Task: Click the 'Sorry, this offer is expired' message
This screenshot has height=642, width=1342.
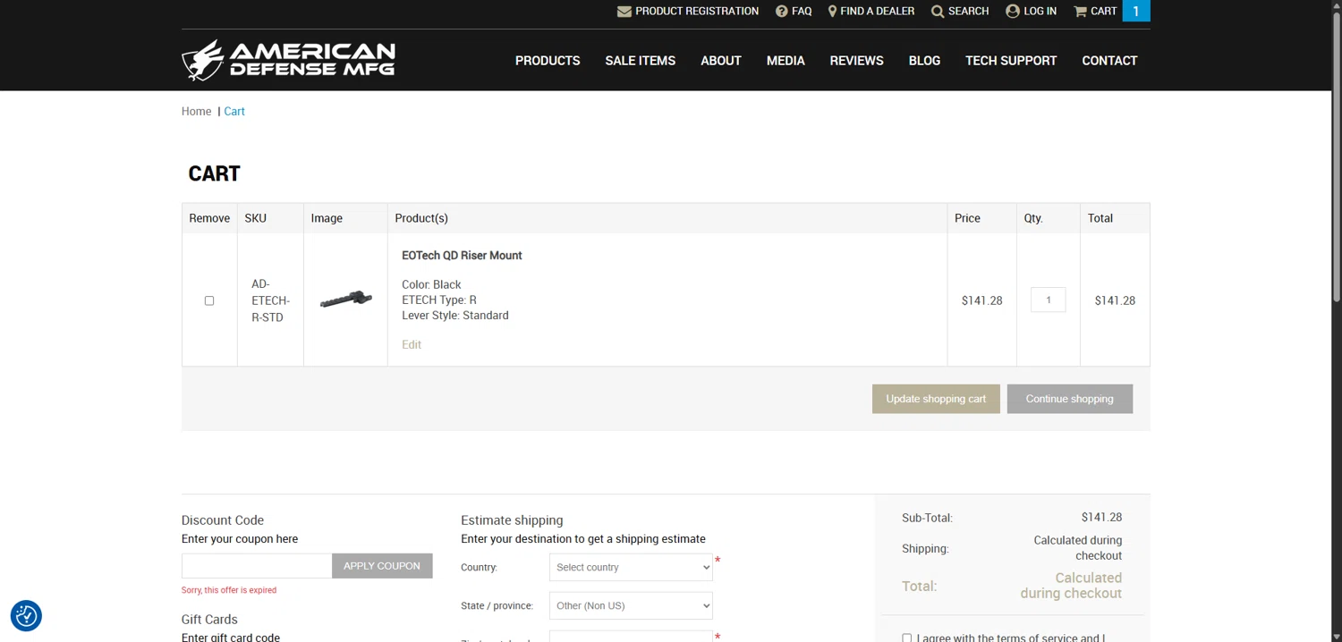Action: pos(229,590)
